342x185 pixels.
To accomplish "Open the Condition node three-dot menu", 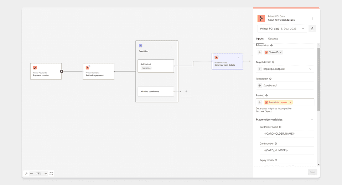I will pyautogui.click(x=172, y=47).
